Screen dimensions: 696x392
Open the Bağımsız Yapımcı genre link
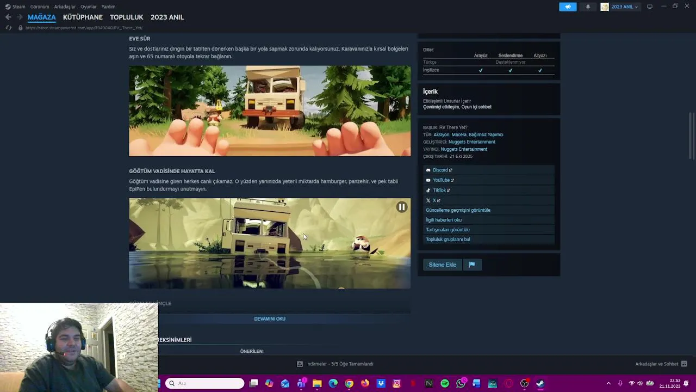[x=486, y=134]
